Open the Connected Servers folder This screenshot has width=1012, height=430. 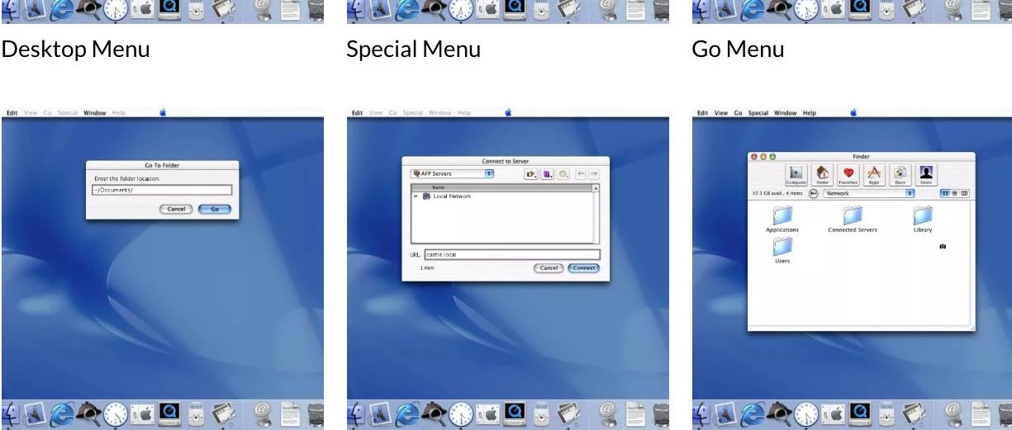pos(853,220)
